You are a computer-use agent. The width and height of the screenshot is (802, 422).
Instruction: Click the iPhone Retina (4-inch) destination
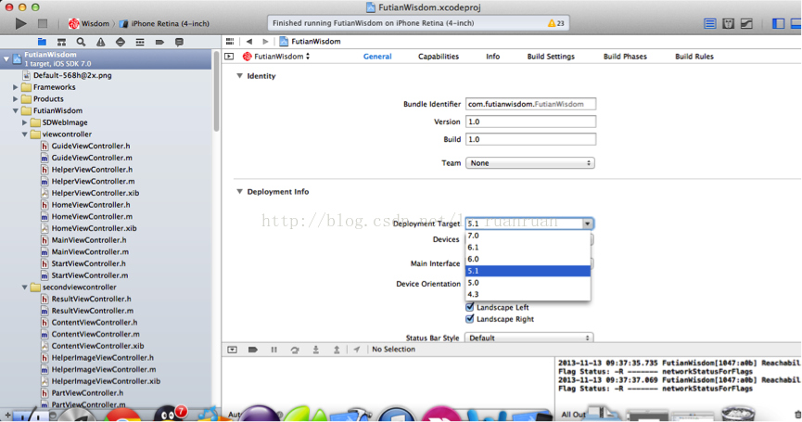point(165,23)
